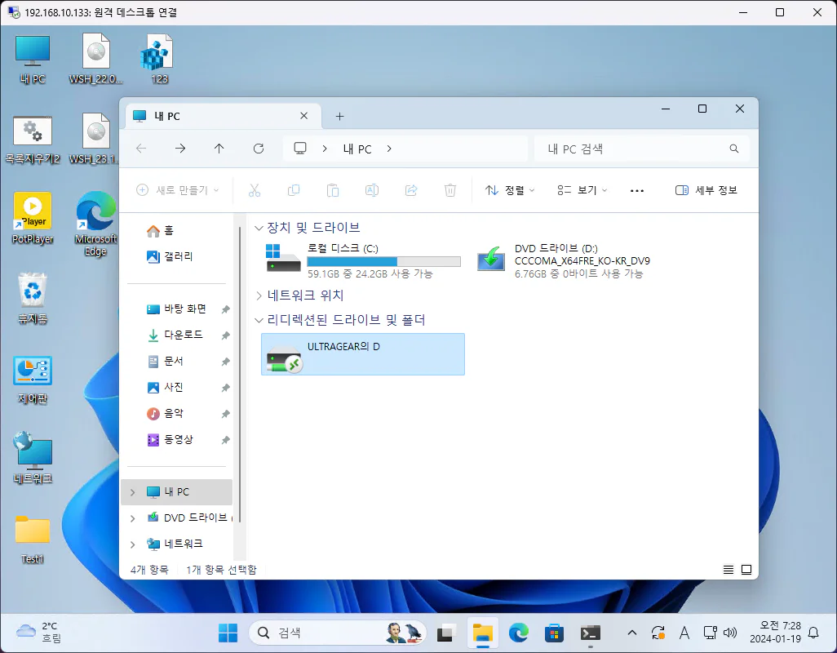Open the weather widget showing 2°C
Image resolution: width=837 pixels, height=653 pixels.
(39, 633)
